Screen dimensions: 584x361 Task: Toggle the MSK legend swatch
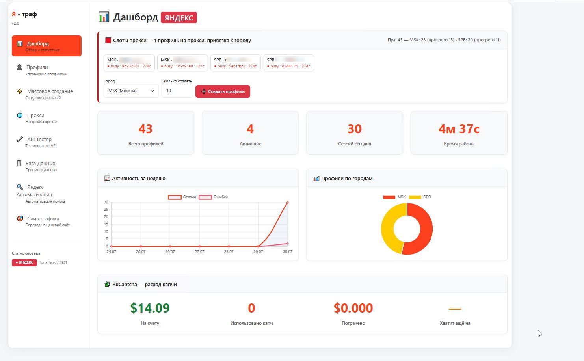(x=389, y=197)
